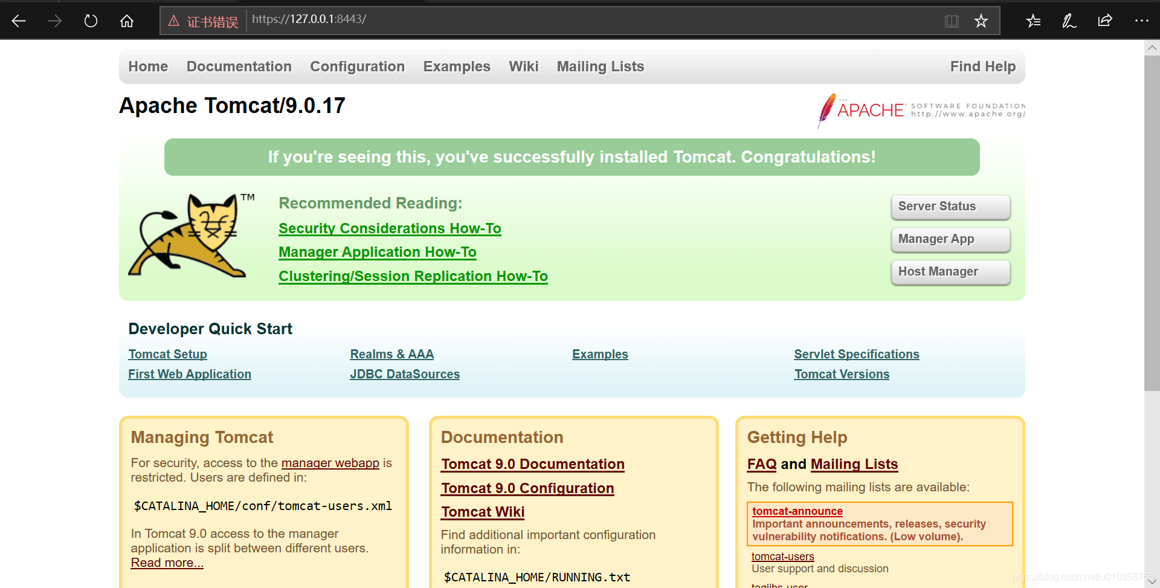Open the Examples link under Developer Quick Start
The width and height of the screenshot is (1160, 588).
coord(600,354)
